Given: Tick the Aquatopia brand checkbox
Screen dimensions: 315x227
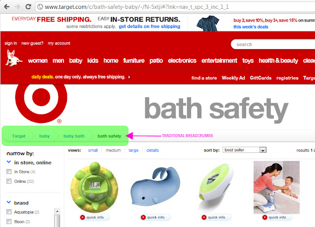Looking at the screenshot, I should (9, 212).
